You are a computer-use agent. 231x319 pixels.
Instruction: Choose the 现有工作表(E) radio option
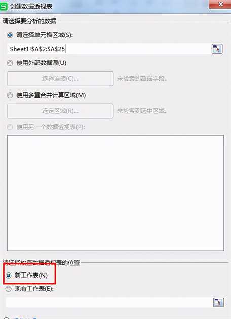point(9,289)
